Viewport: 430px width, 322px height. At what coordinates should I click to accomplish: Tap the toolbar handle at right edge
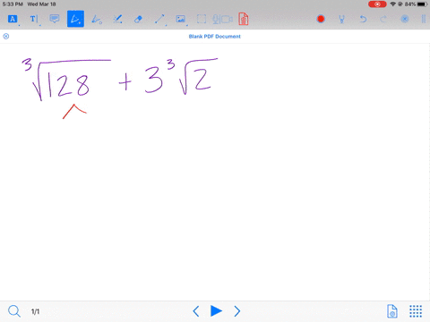(424, 19)
